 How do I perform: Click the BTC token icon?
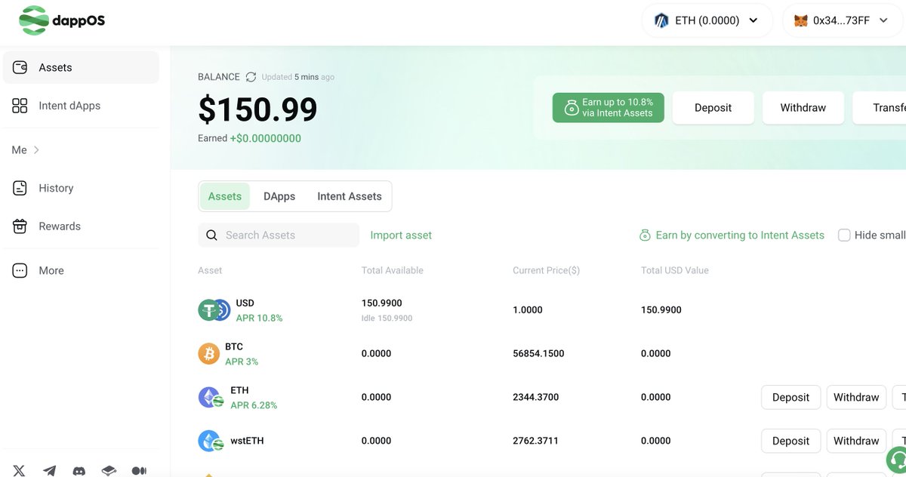(208, 353)
